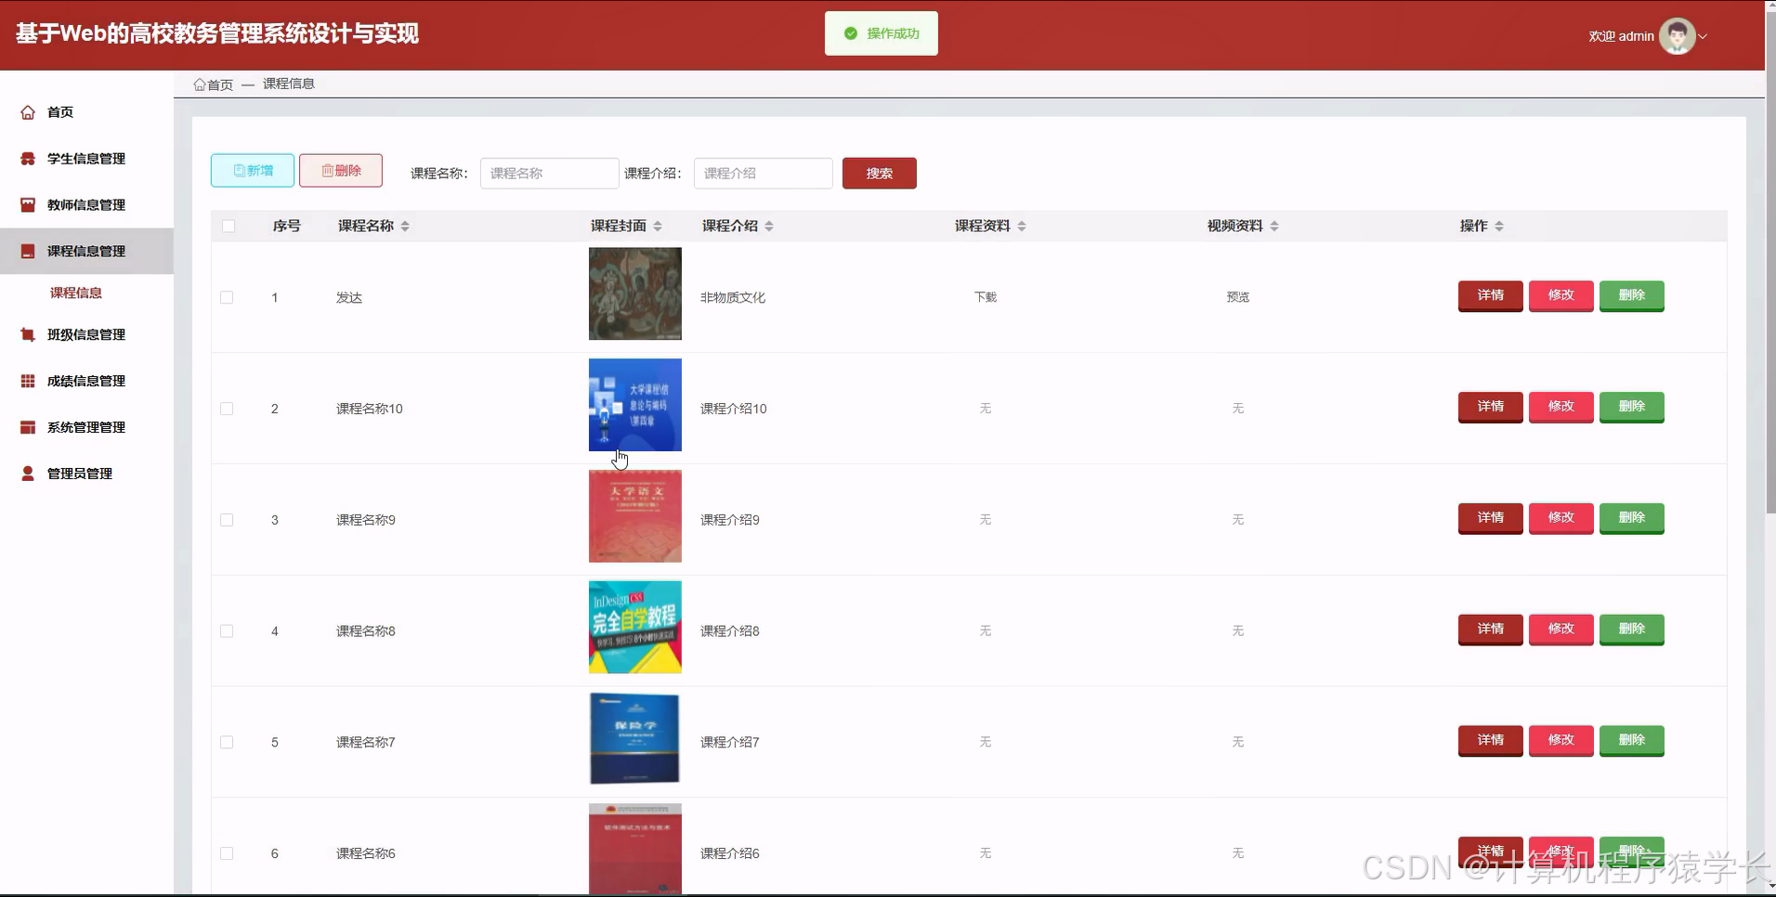The width and height of the screenshot is (1776, 897).
Task: Open 班级信息管理 in the sidebar
Action: pyautogui.click(x=28, y=334)
